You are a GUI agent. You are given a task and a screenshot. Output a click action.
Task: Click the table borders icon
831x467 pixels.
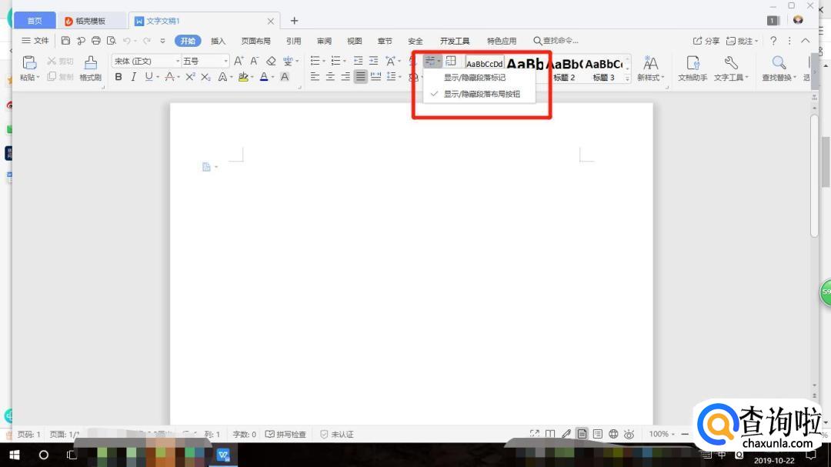tap(451, 61)
